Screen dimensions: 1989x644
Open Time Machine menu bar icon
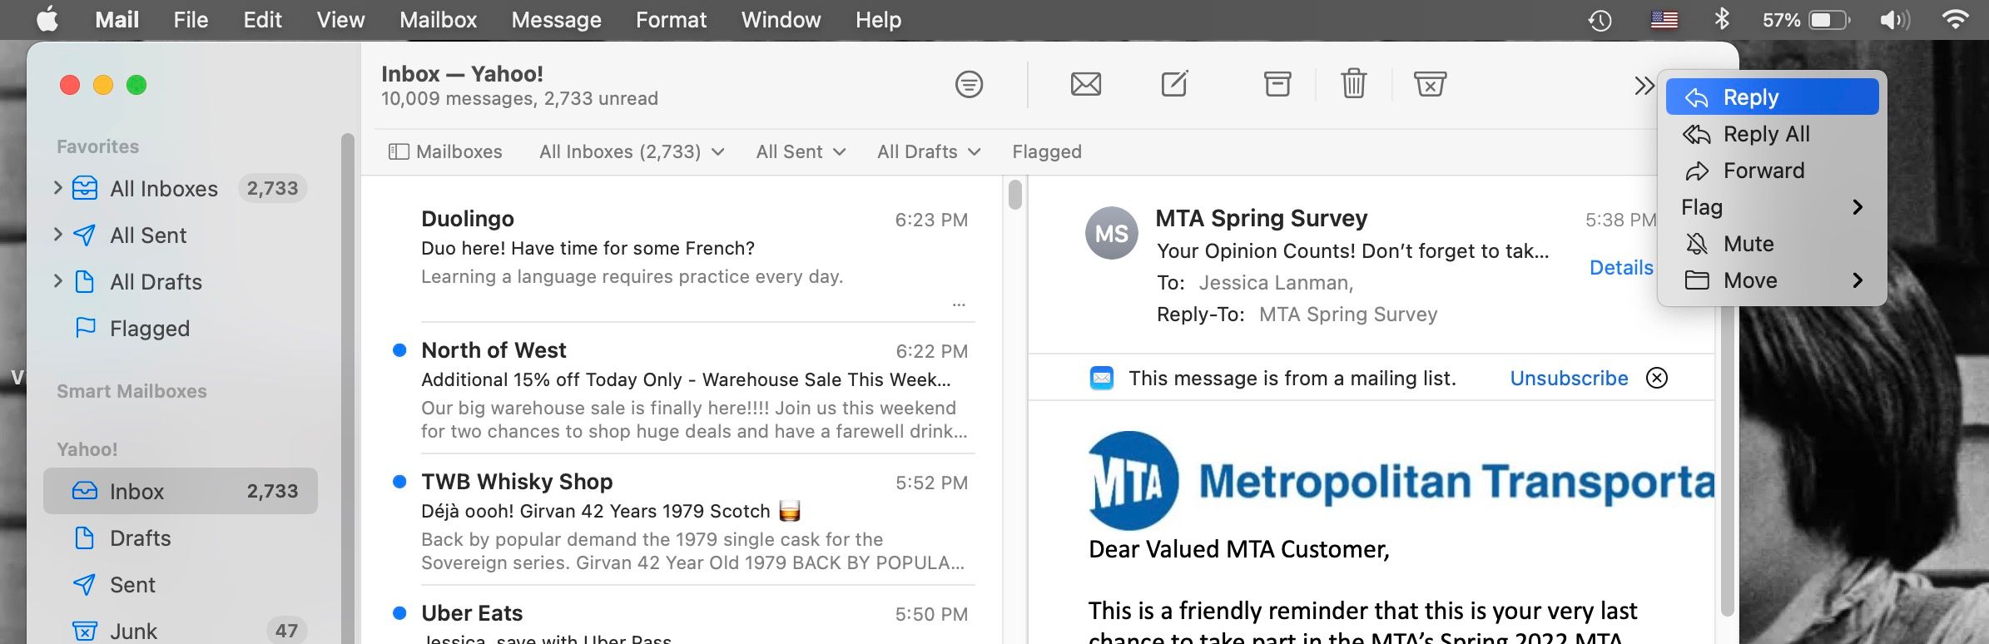[x=1600, y=20]
